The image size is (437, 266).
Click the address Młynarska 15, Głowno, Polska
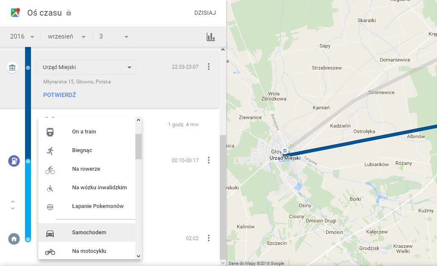click(77, 81)
